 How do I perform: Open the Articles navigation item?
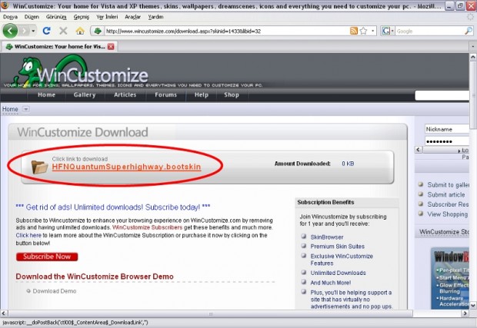pos(125,94)
